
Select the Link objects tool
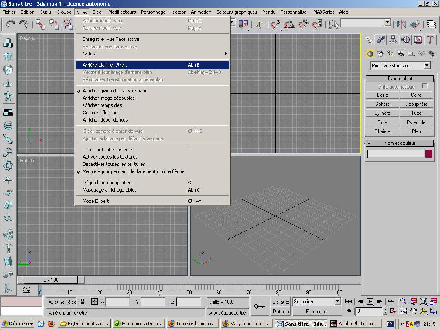coord(40,24)
